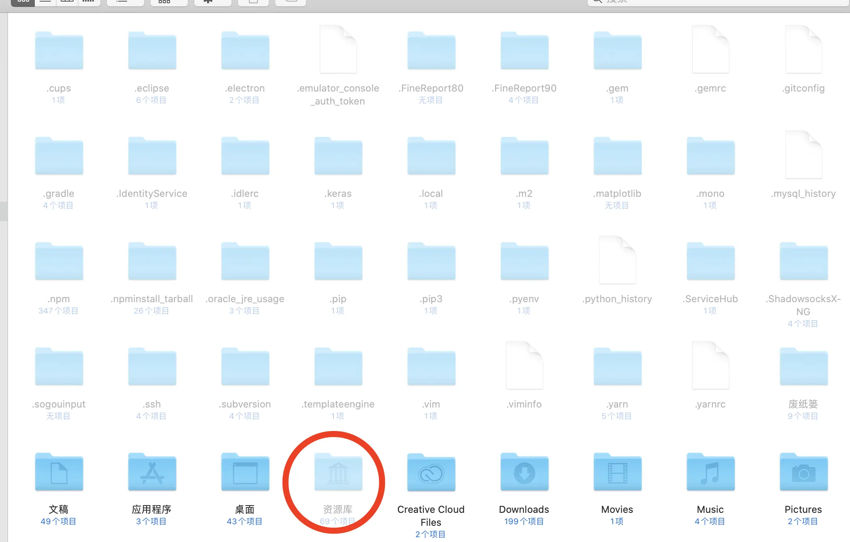Click the .mysql_history file icon
Image resolution: width=850 pixels, height=542 pixels.
click(803, 155)
